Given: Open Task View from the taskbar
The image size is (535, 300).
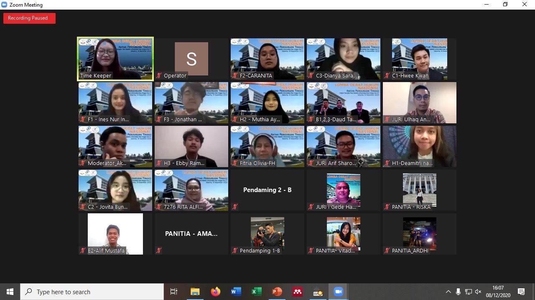Looking at the screenshot, I should pyautogui.click(x=174, y=292).
